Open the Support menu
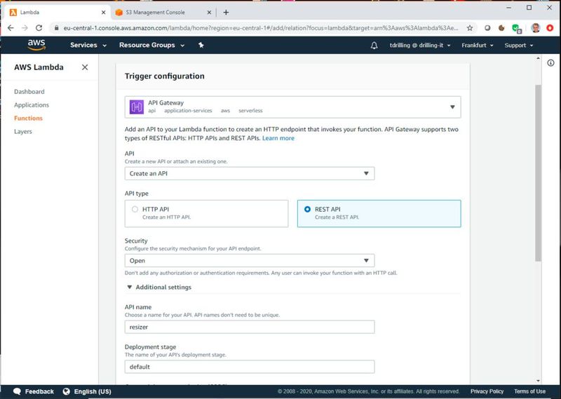This screenshot has width=561, height=399. (x=519, y=46)
